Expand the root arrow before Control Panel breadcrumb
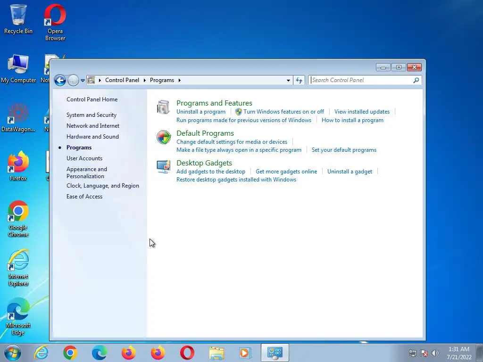This screenshot has height=362, width=483. click(x=100, y=80)
